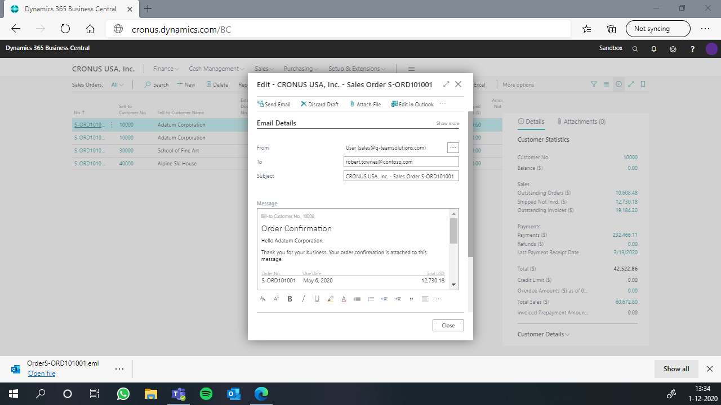Click the To email address field

tap(401, 162)
